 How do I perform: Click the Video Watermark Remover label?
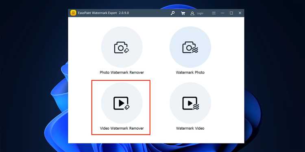(122, 128)
